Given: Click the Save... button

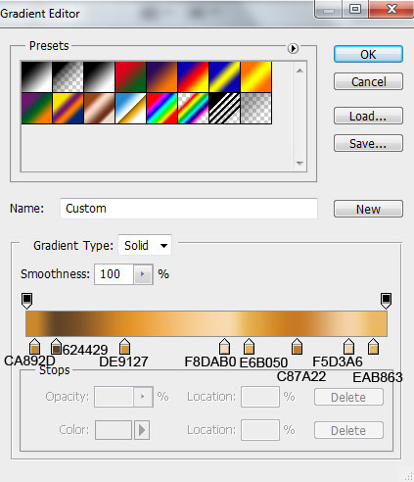Looking at the screenshot, I should point(368,143).
